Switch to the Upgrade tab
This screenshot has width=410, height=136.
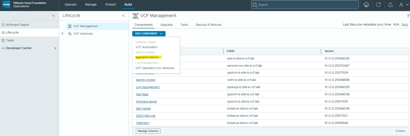pyautogui.click(x=166, y=25)
